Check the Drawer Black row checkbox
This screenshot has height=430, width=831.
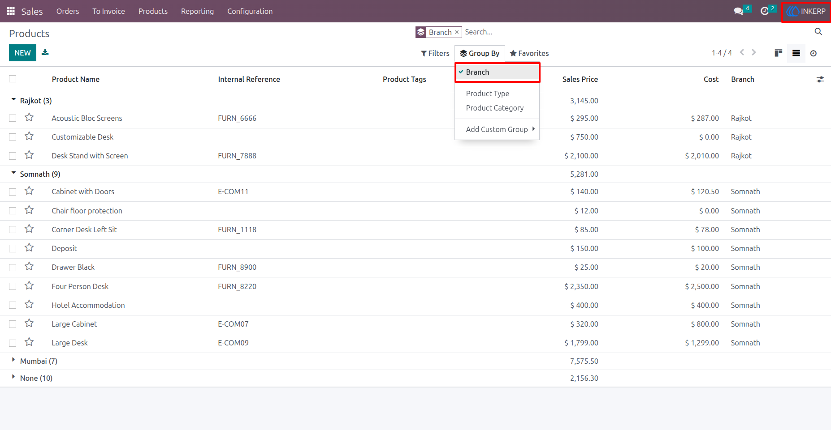13,267
